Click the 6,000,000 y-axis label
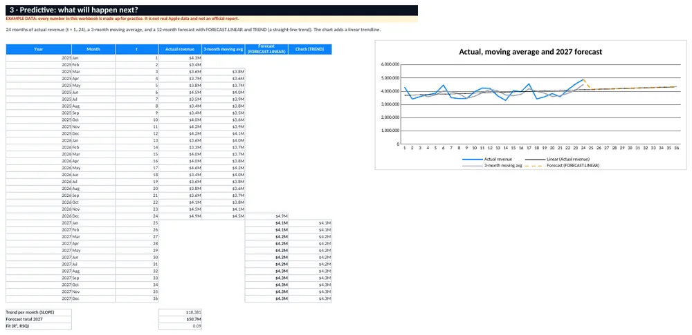The image size is (692, 335). click(x=390, y=65)
